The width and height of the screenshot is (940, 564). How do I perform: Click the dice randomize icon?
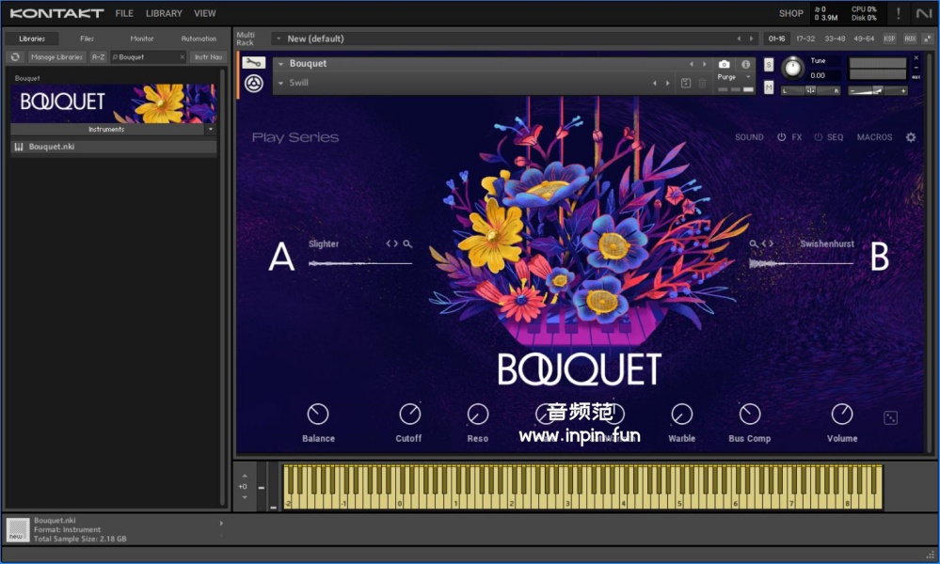(890, 417)
